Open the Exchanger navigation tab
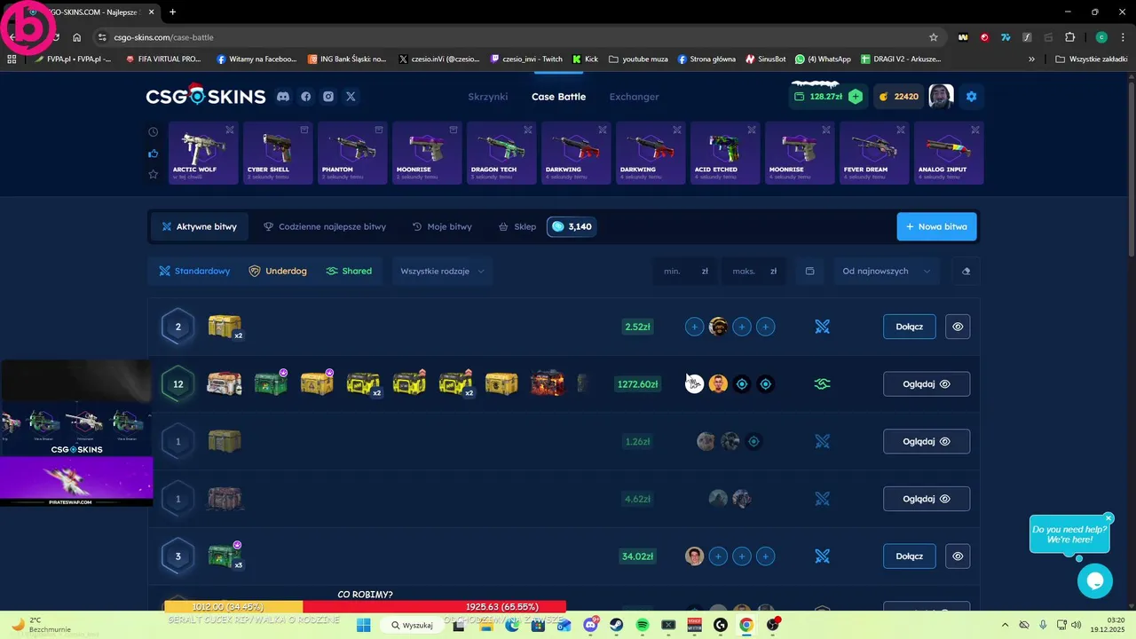Viewport: 1136px width, 639px height. [635, 96]
